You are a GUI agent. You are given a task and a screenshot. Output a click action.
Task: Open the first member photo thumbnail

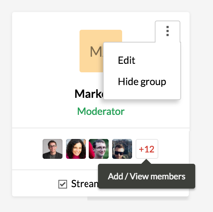53,149
